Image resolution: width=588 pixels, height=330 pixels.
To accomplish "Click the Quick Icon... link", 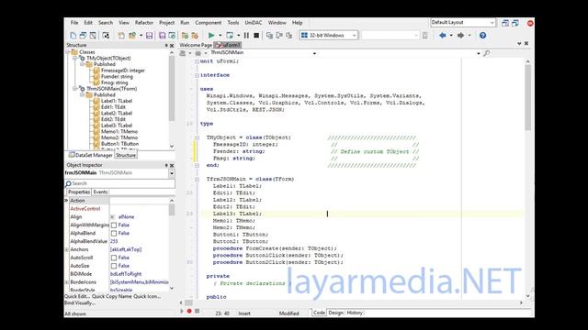I will [x=147, y=296].
